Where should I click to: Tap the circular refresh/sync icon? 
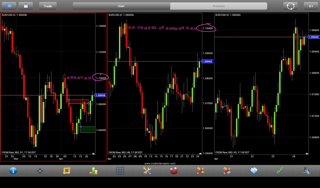290,6
